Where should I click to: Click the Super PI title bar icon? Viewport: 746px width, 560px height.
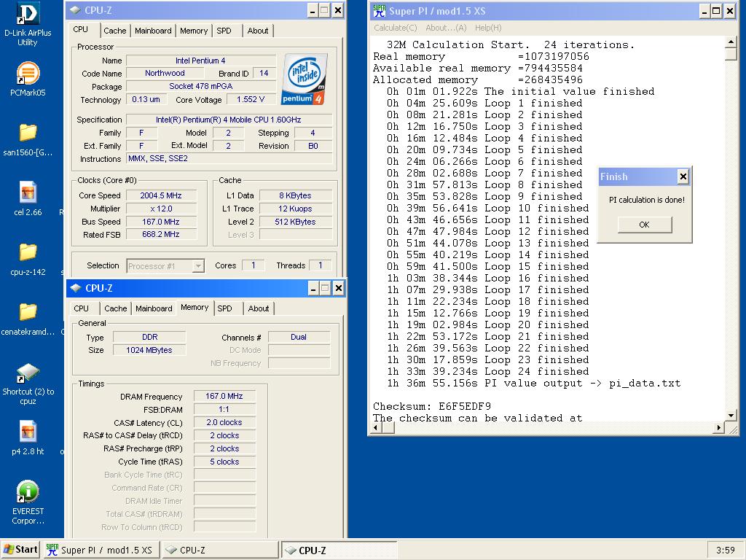379,11
